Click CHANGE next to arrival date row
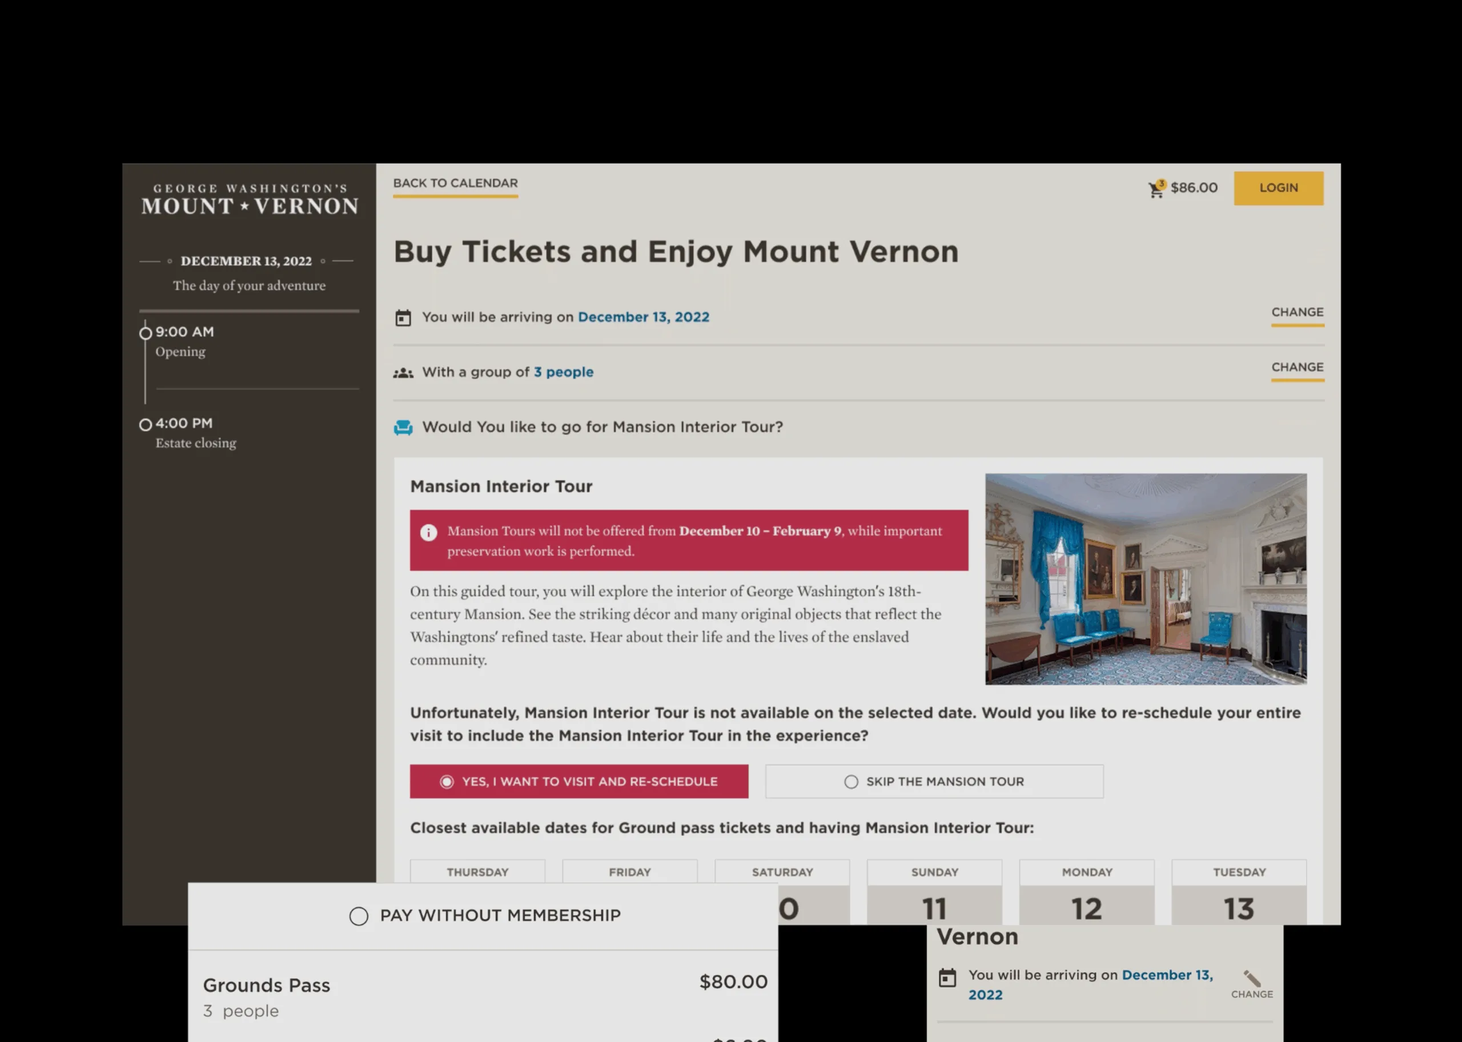This screenshot has width=1462, height=1042. tap(1297, 312)
